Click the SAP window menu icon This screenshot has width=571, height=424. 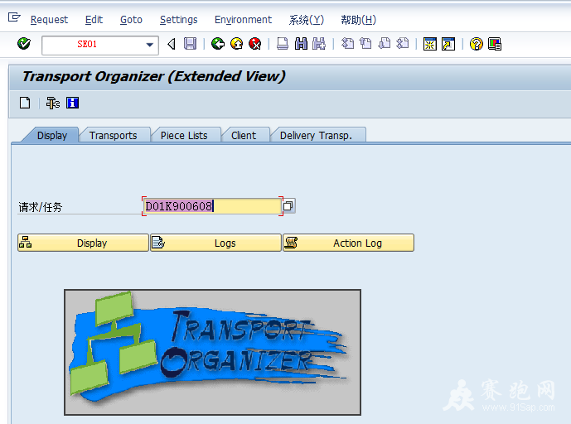point(14,17)
